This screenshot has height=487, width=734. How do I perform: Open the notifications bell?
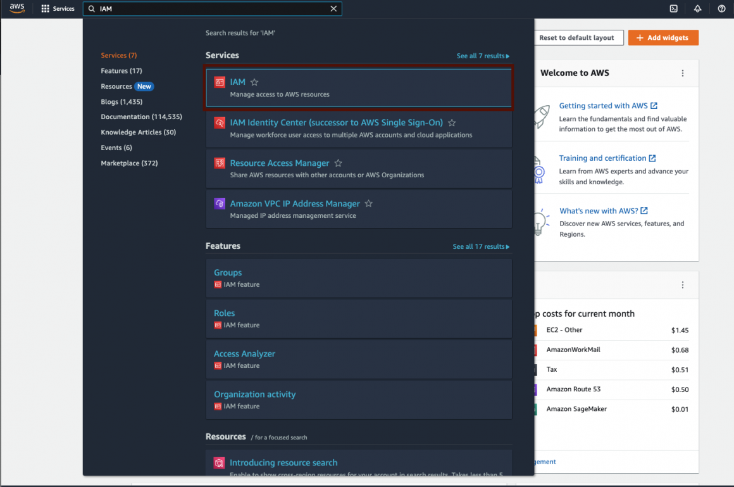click(697, 9)
